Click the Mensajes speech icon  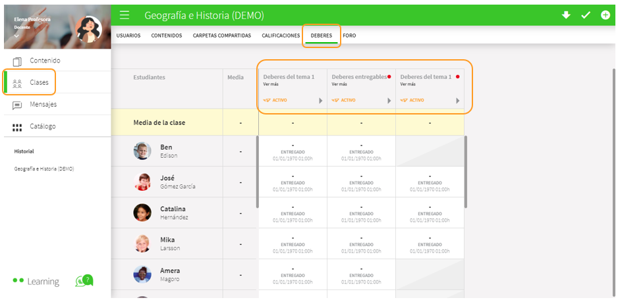[18, 105]
